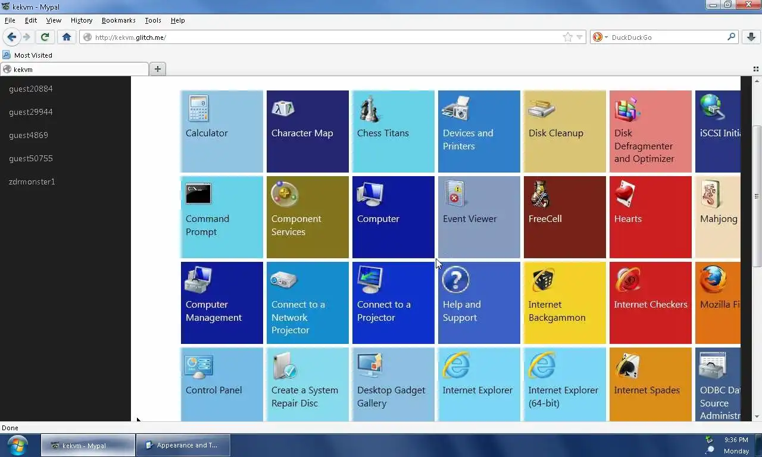Open the Computer tile
Screen dimensions: 762x457
(x=393, y=217)
